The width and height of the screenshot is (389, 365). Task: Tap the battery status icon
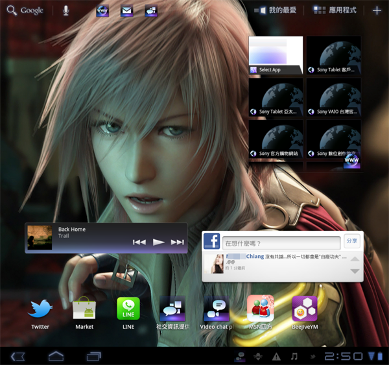[380, 356]
